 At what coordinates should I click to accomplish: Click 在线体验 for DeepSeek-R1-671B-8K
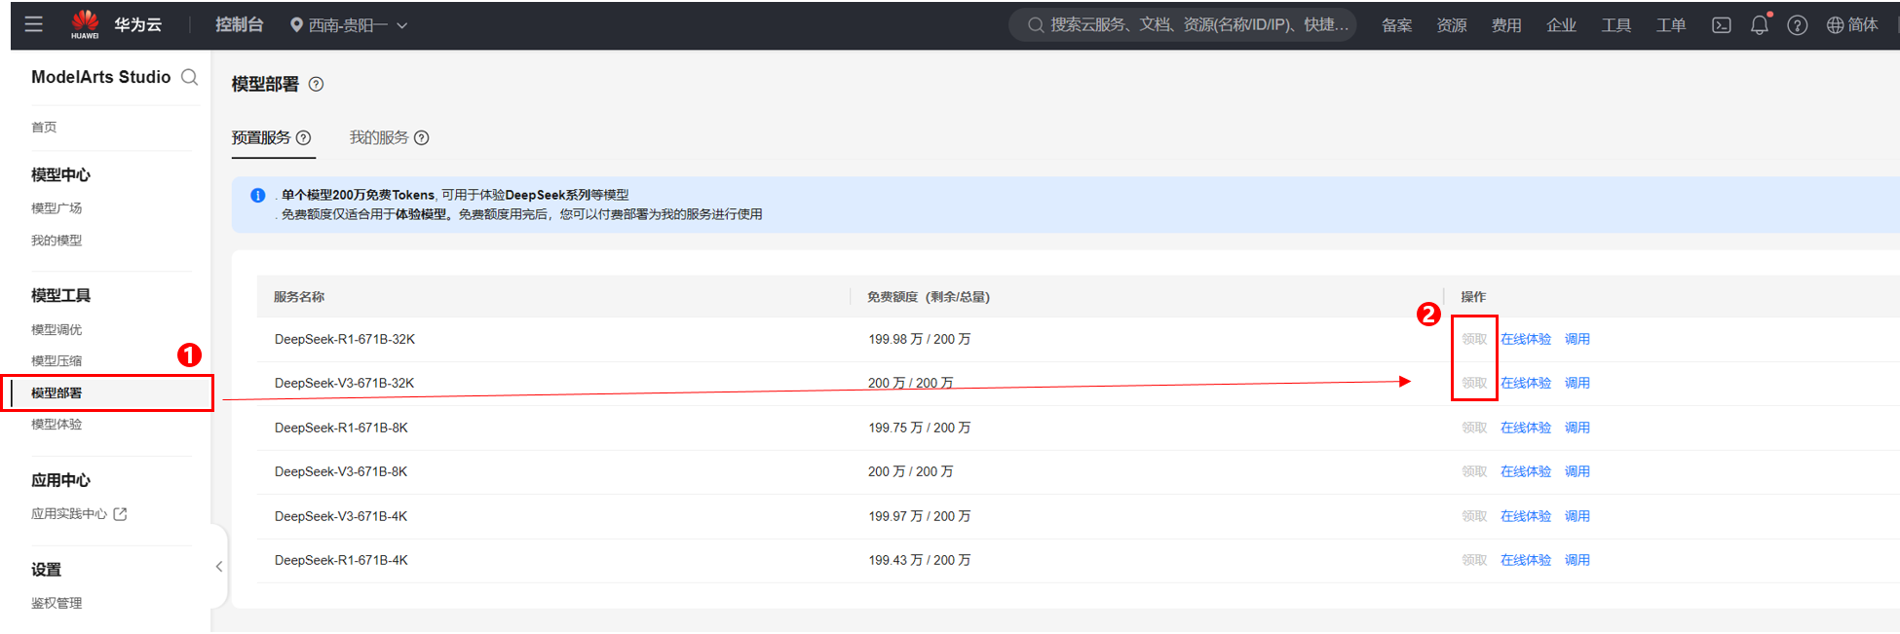pos(1526,429)
